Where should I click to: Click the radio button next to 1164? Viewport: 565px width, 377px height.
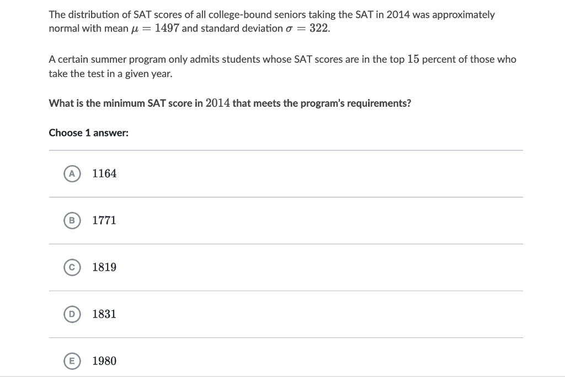click(72, 173)
